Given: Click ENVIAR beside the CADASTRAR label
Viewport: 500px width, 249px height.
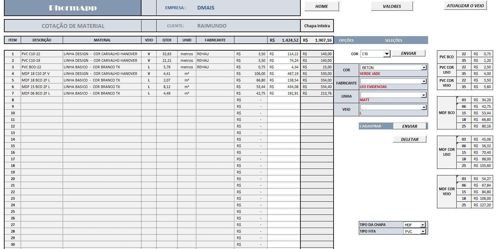Looking at the screenshot, I should click(410, 126).
